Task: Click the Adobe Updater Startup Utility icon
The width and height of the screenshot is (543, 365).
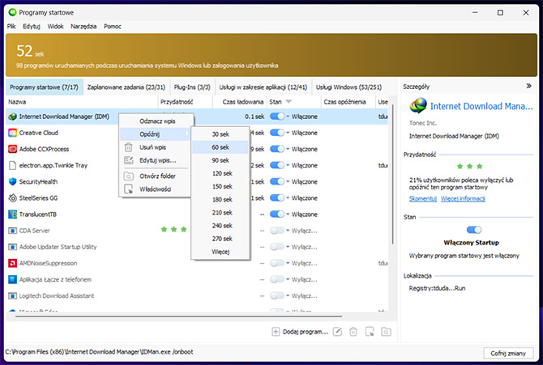Action: pos(12,247)
